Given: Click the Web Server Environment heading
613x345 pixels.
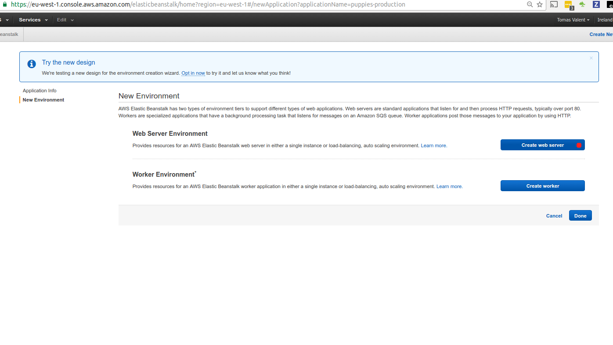Looking at the screenshot, I should [170, 134].
